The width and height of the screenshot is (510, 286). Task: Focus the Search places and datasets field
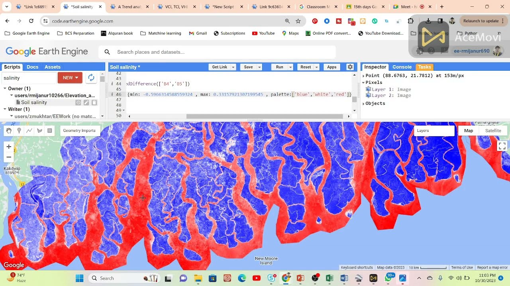pos(217,52)
